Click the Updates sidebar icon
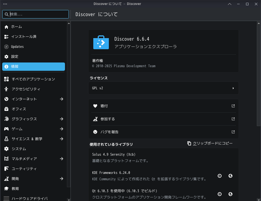Screen dimensions: 261x201 point(6,46)
